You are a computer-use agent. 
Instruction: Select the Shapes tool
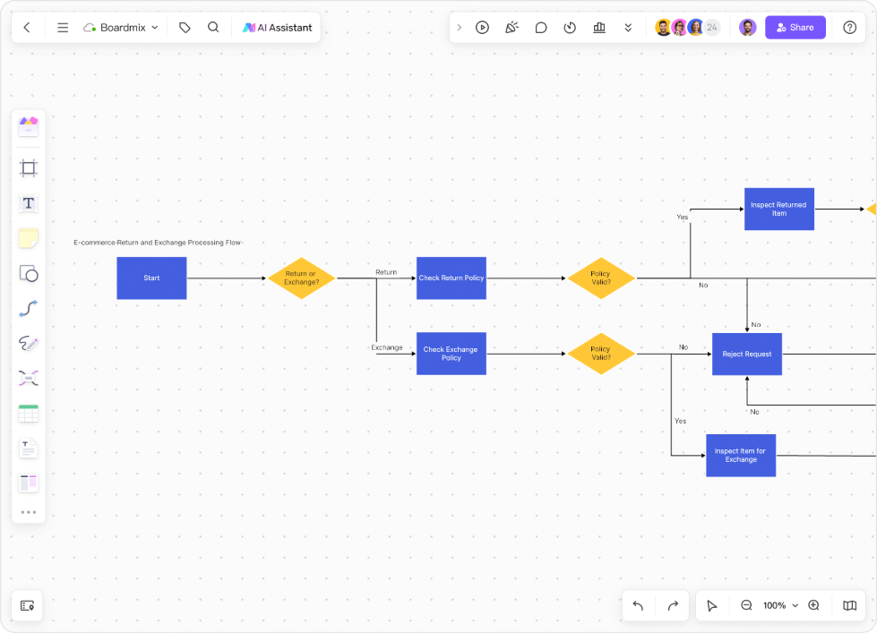click(x=29, y=273)
